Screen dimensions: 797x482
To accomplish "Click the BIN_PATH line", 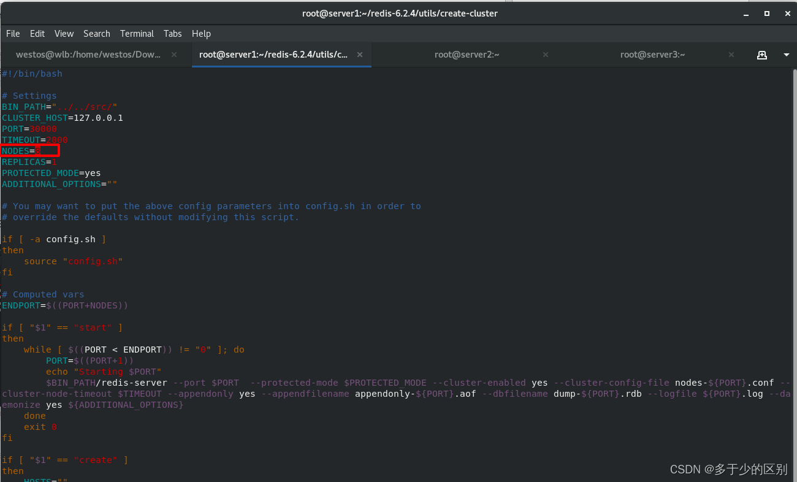I will click(59, 107).
